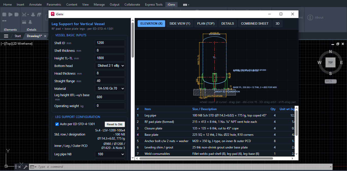Click the small segmented bar icon in iElements
Screen dimensions: 347x171
tap(4, 21)
